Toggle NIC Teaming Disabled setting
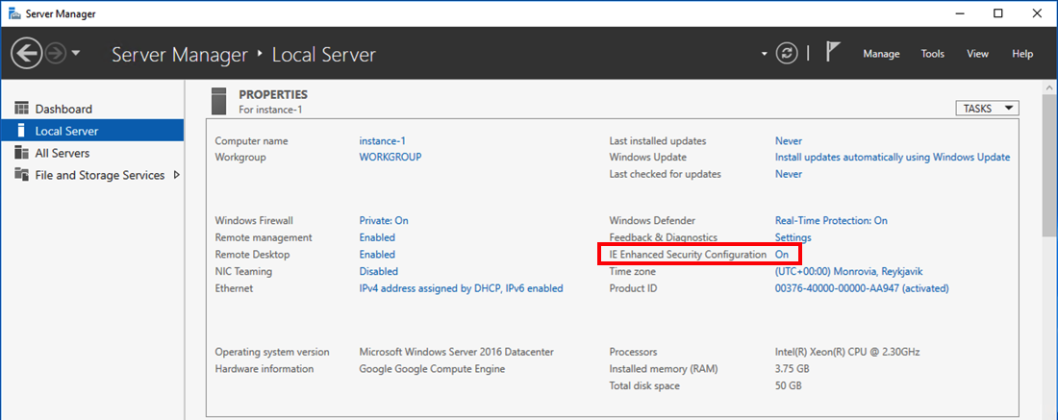 point(378,271)
